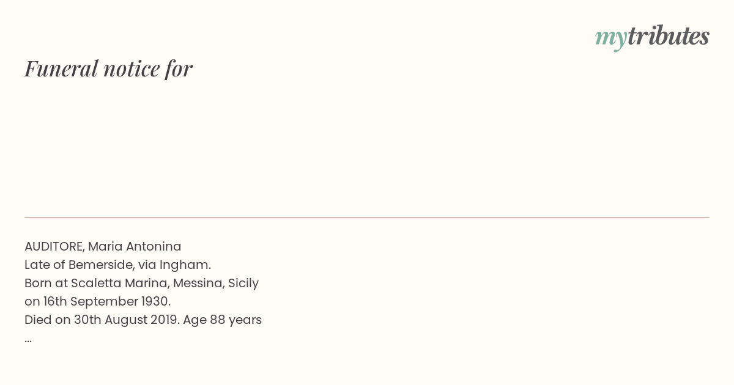
Task: Click the horizontal divider line
Action: tap(367, 217)
